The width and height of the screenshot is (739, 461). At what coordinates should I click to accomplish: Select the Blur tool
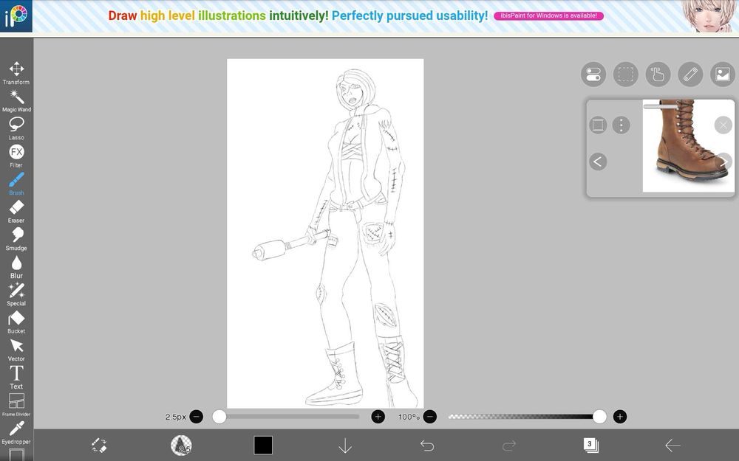pyautogui.click(x=16, y=267)
